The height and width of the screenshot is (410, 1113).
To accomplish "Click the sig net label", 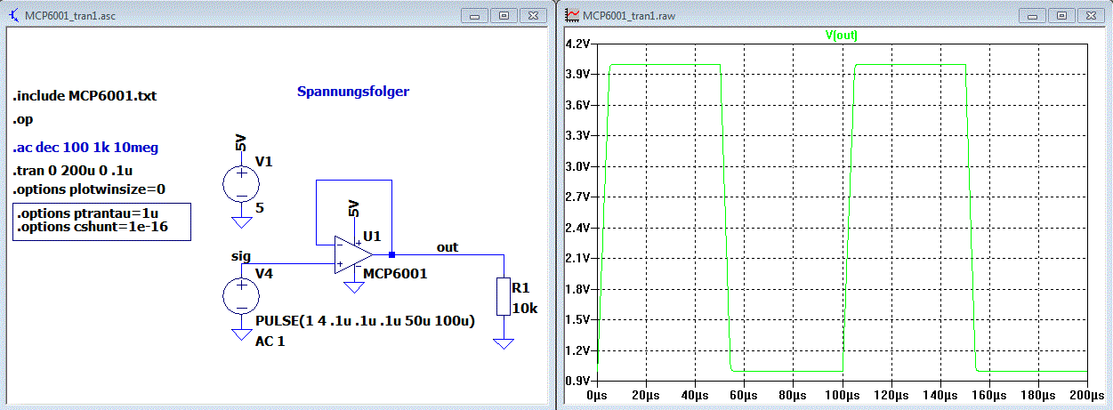I will [240, 256].
